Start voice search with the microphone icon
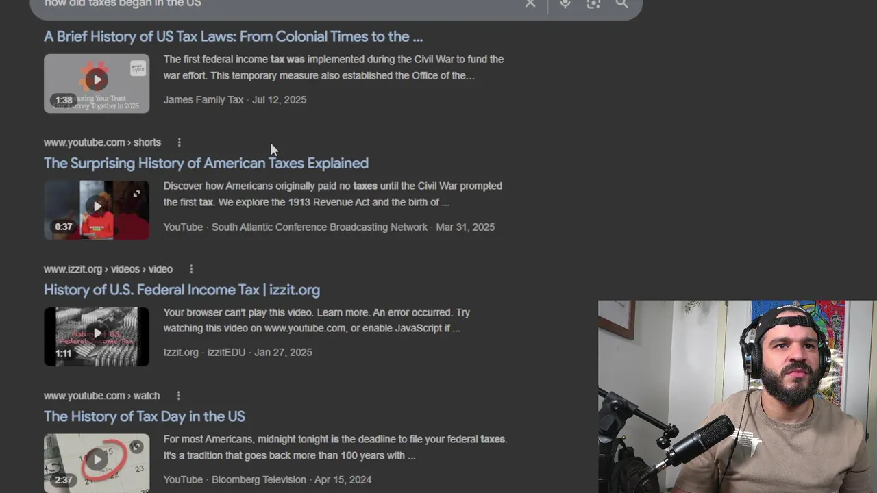877x493 pixels. [565, 3]
